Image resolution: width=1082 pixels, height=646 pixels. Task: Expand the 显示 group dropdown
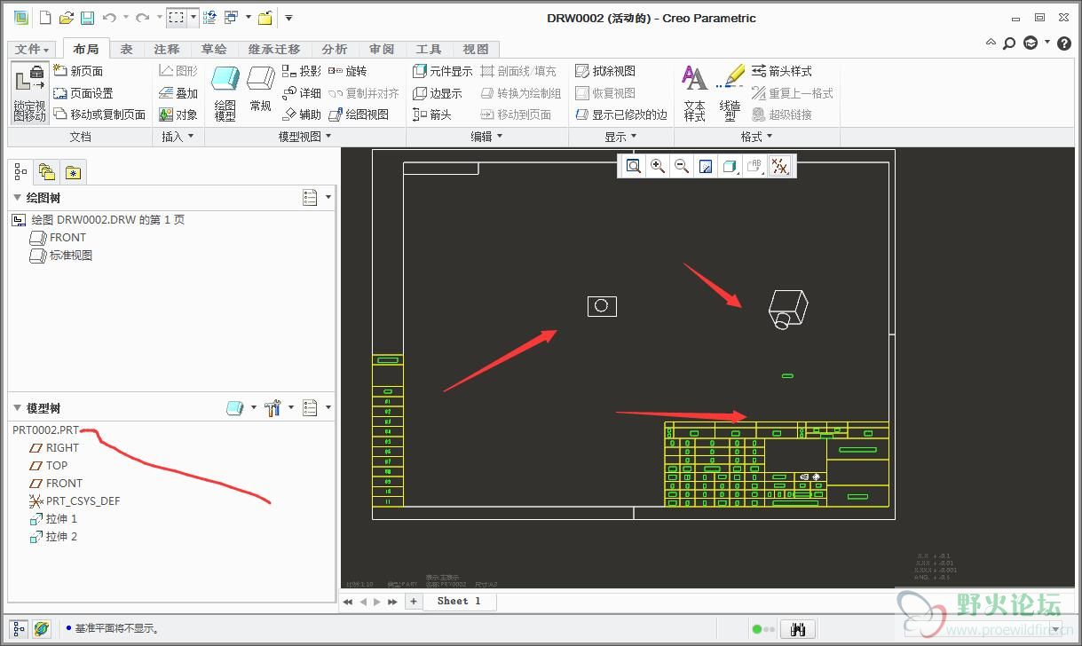pos(620,137)
